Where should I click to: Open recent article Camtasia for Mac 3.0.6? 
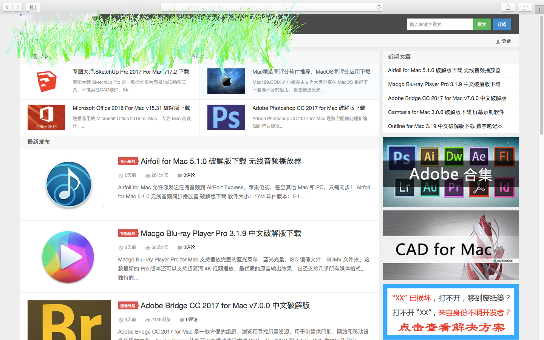click(x=446, y=112)
